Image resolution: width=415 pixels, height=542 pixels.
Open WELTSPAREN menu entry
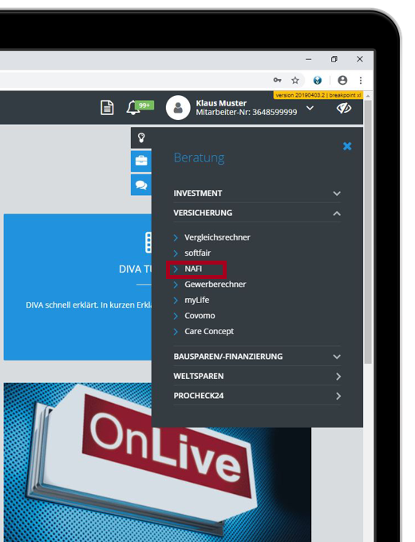click(257, 376)
